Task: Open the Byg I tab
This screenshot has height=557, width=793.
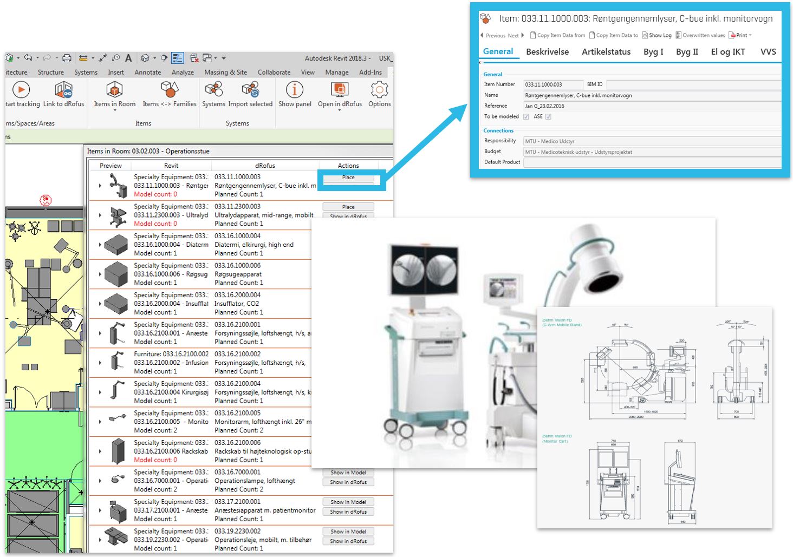Action: coord(653,52)
